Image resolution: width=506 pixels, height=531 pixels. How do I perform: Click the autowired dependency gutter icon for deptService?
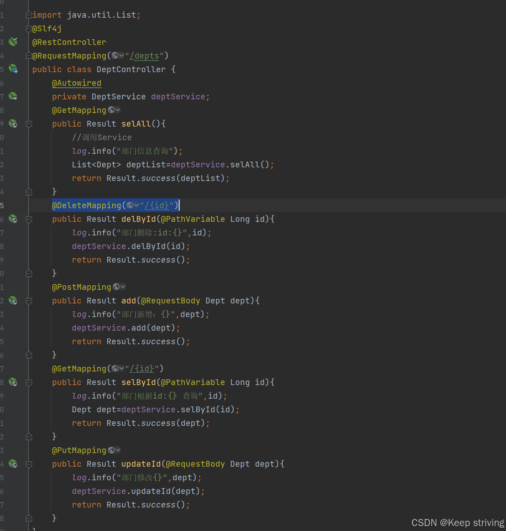pyautogui.click(x=13, y=96)
